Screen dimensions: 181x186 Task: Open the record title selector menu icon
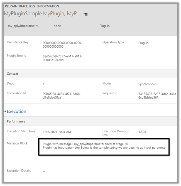[86, 14]
